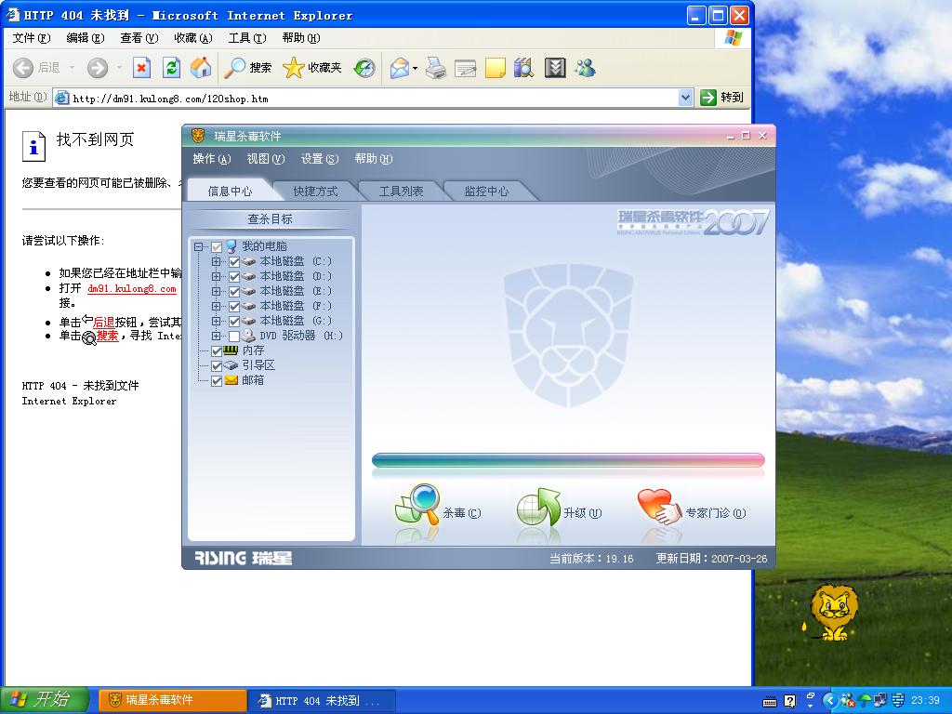The width and height of the screenshot is (952, 714).
Task: Expand the 本地磁盘 (D:) tree node
Action: (216, 276)
